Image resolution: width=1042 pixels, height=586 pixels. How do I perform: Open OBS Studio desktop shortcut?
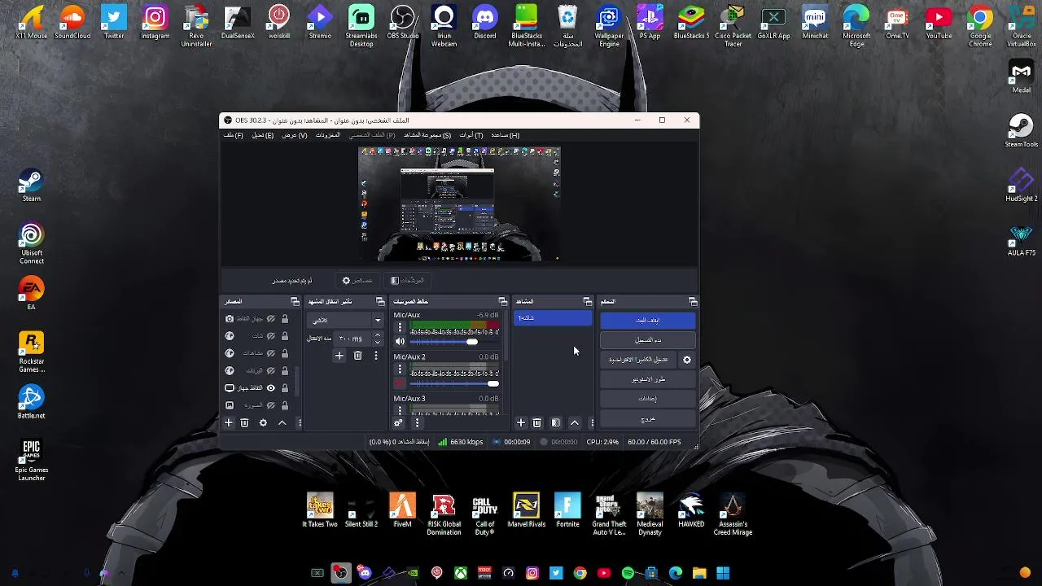coord(403,23)
